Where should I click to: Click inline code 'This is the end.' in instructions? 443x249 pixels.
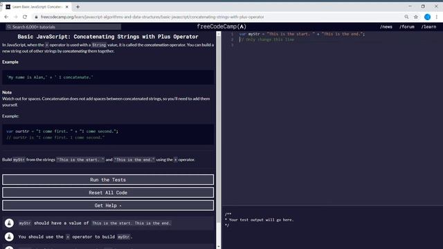pos(134,160)
